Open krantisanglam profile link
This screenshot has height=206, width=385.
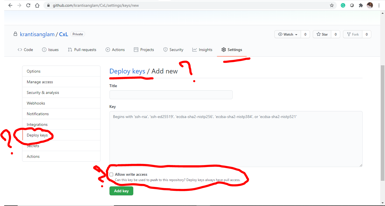37,34
